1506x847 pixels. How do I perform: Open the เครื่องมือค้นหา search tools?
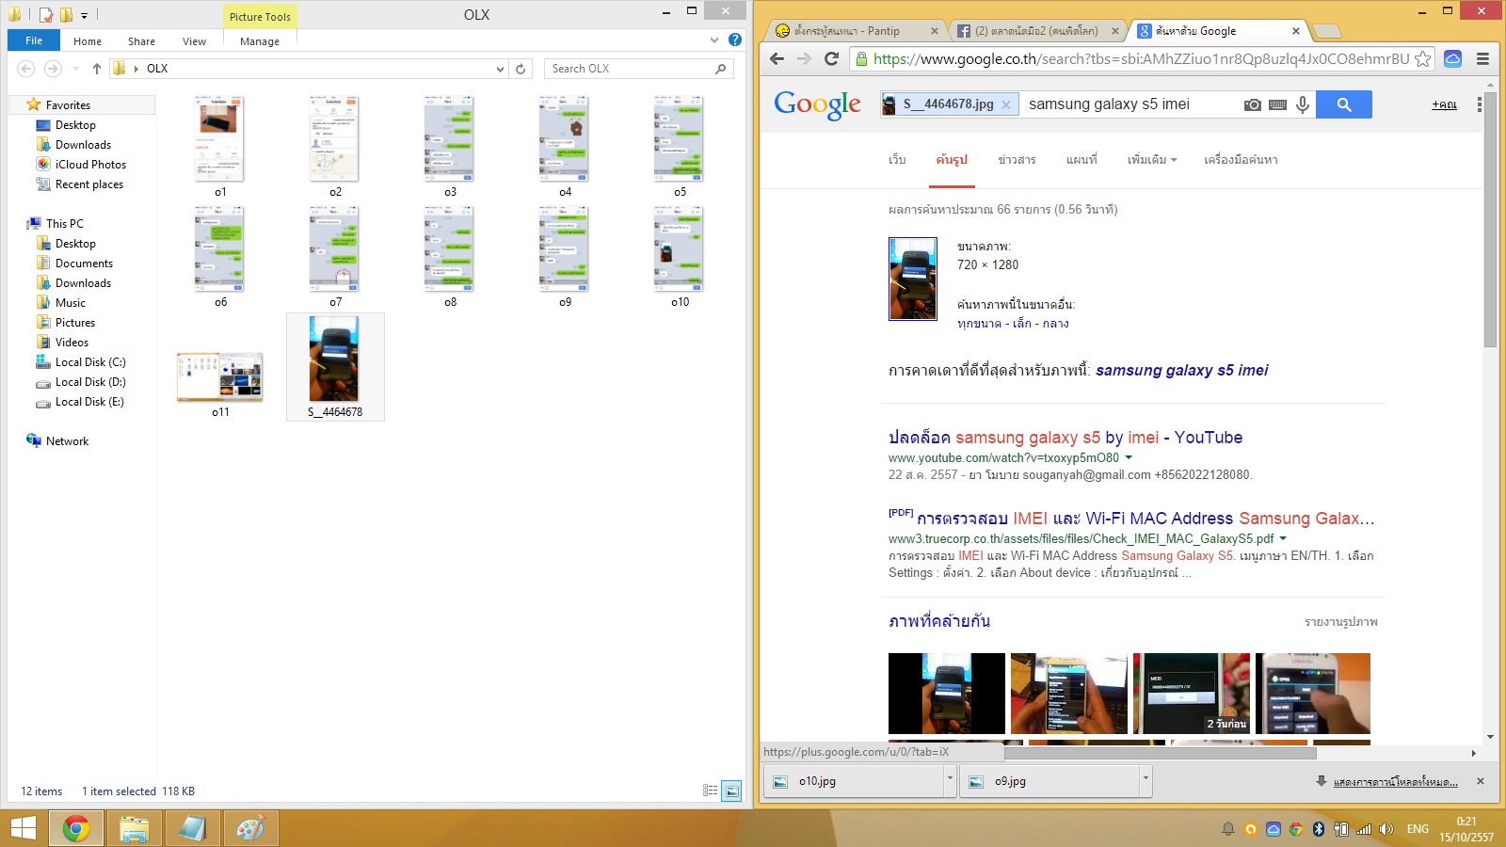(x=1241, y=160)
